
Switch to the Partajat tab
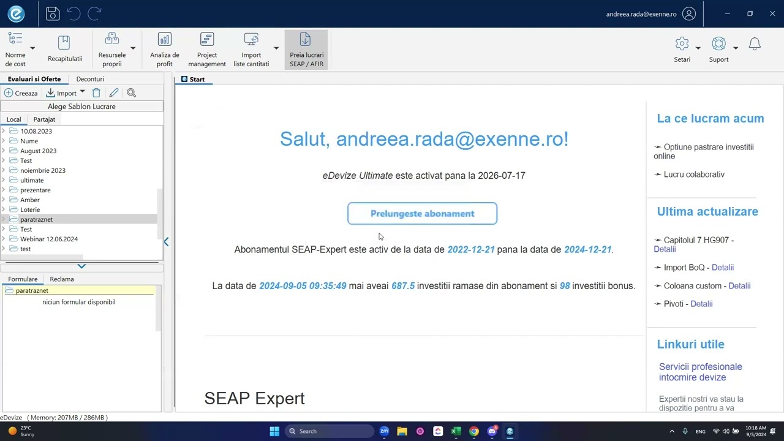coord(44,119)
